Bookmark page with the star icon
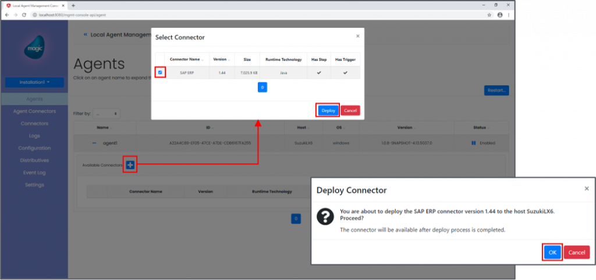596x280 pixels. [x=489, y=15]
